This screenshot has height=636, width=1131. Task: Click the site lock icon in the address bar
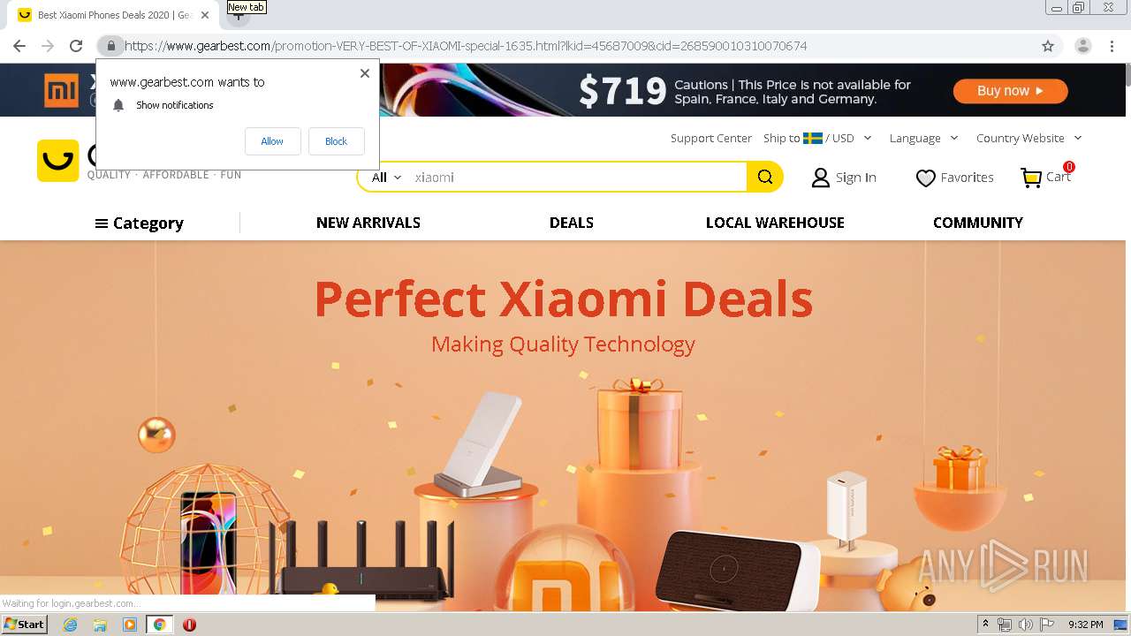(x=110, y=46)
